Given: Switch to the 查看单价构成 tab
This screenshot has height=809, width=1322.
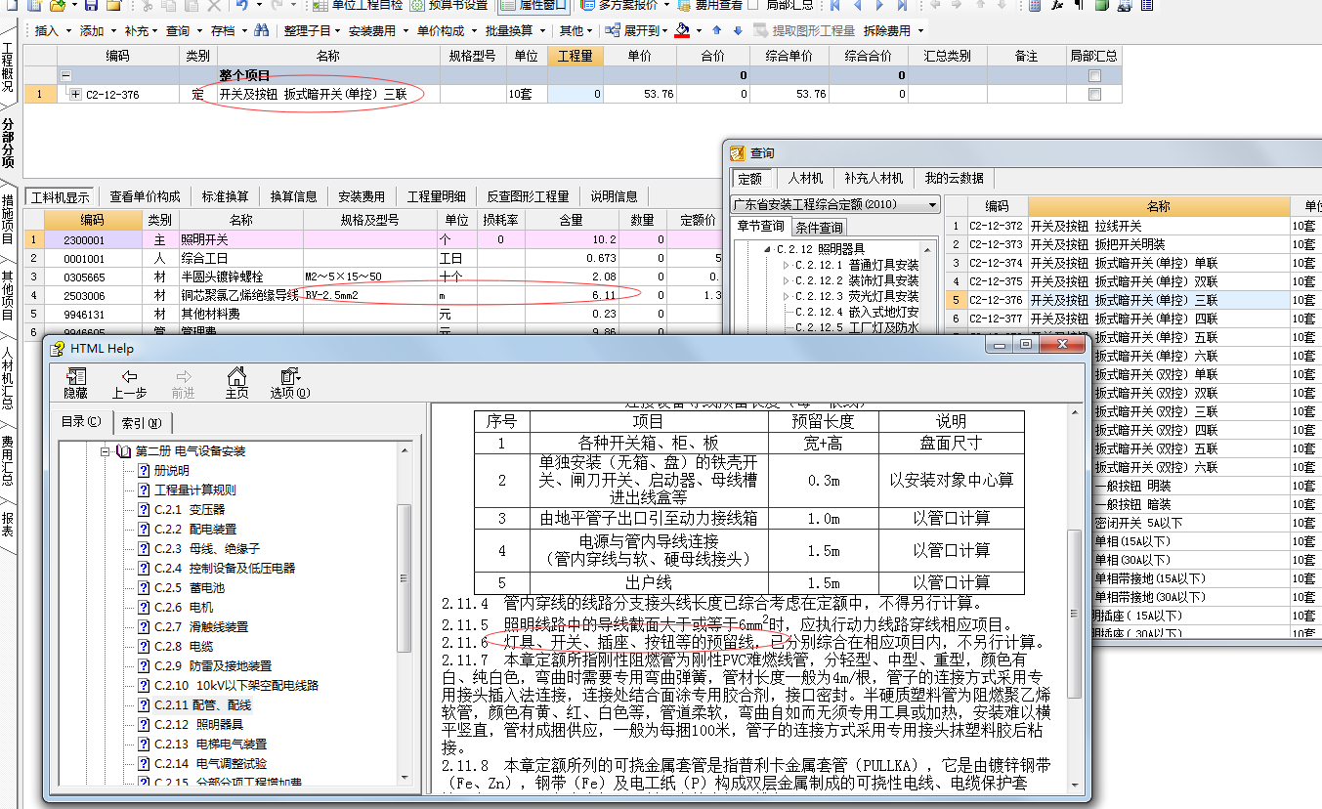Looking at the screenshot, I should tap(145, 196).
